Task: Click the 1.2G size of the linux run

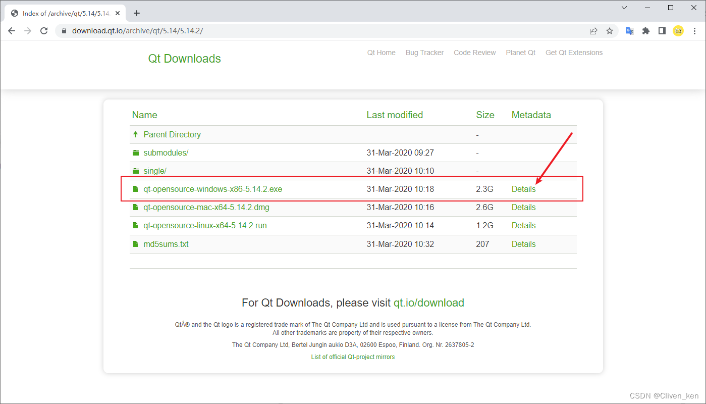Action: [x=484, y=225]
